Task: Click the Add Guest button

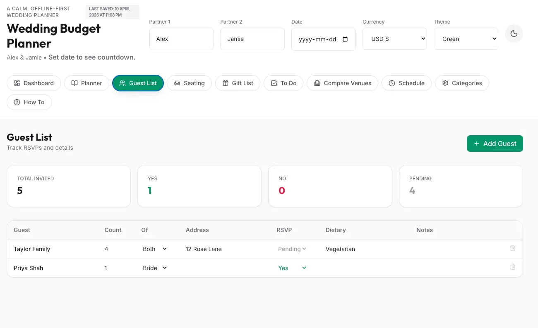Action: click(x=495, y=144)
